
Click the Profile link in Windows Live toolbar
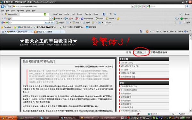point(67,14)
